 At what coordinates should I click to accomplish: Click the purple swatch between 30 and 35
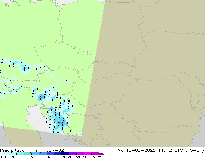point(72,154)
